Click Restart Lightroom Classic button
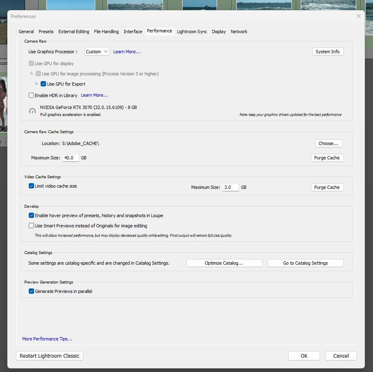373x372 pixels. (x=50, y=356)
